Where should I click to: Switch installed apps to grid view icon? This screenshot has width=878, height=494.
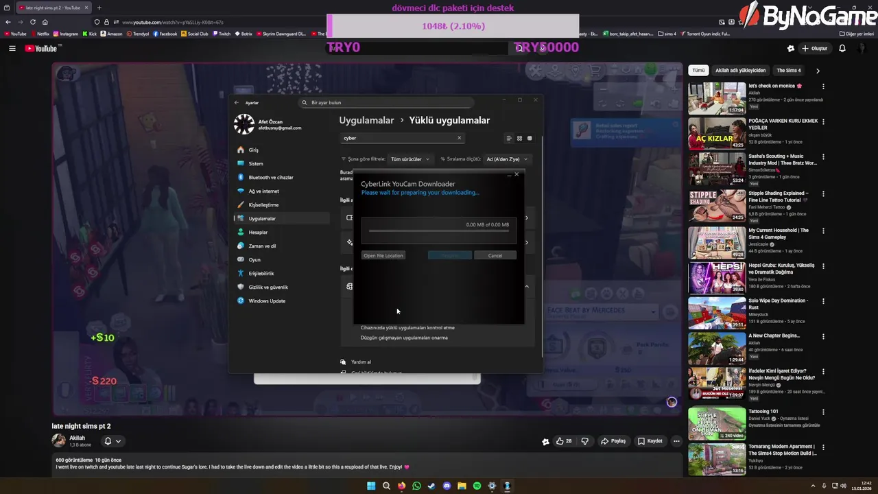(x=519, y=138)
